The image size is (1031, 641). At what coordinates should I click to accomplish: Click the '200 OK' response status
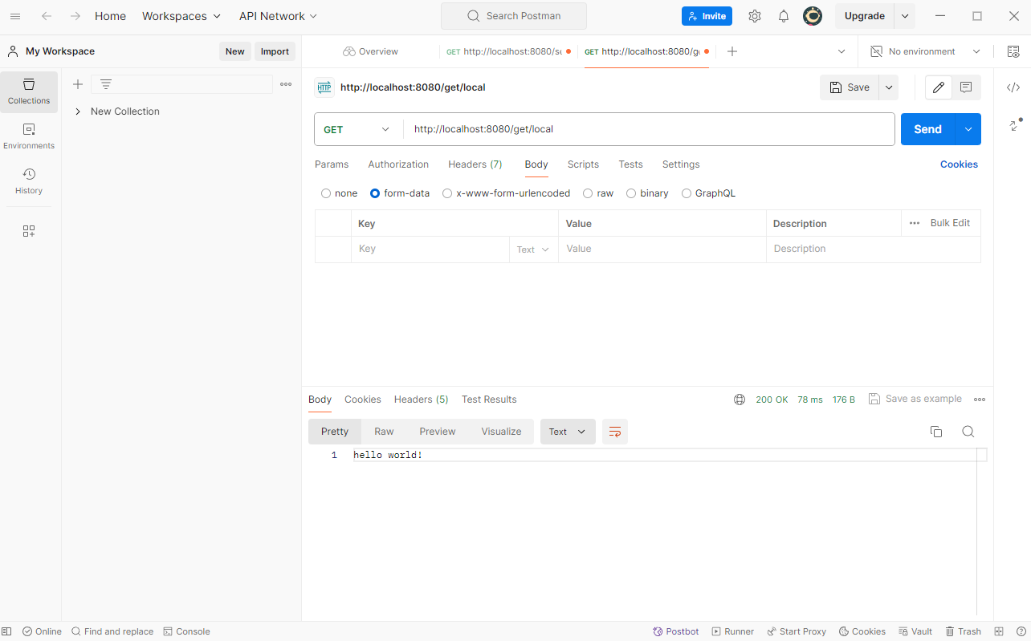772,400
